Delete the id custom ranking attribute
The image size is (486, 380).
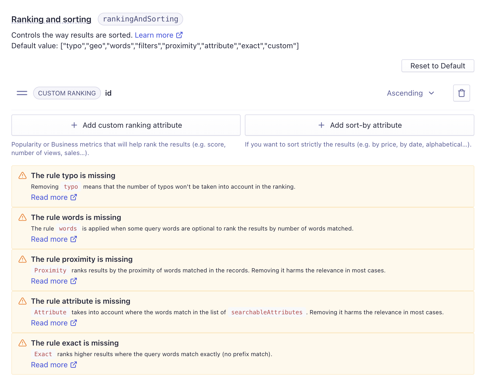pos(461,93)
